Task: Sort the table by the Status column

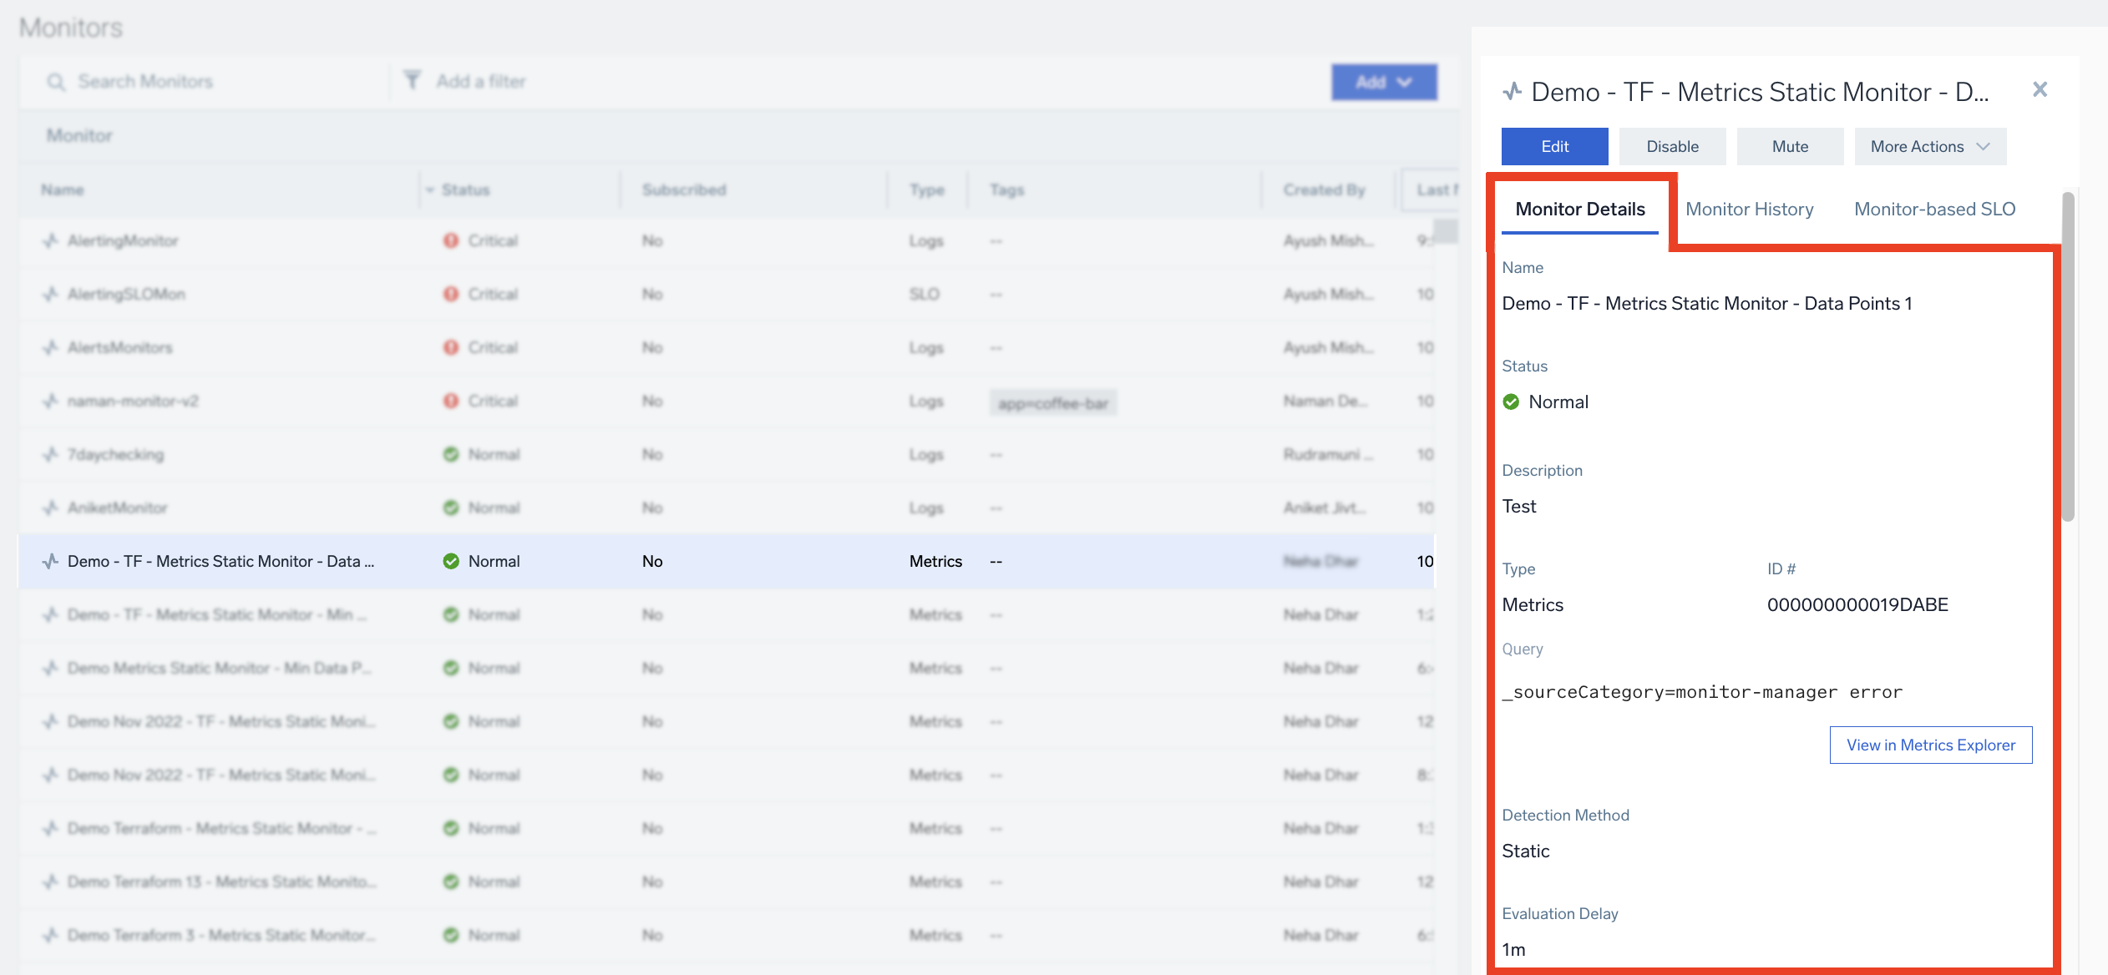Action: coord(464,189)
